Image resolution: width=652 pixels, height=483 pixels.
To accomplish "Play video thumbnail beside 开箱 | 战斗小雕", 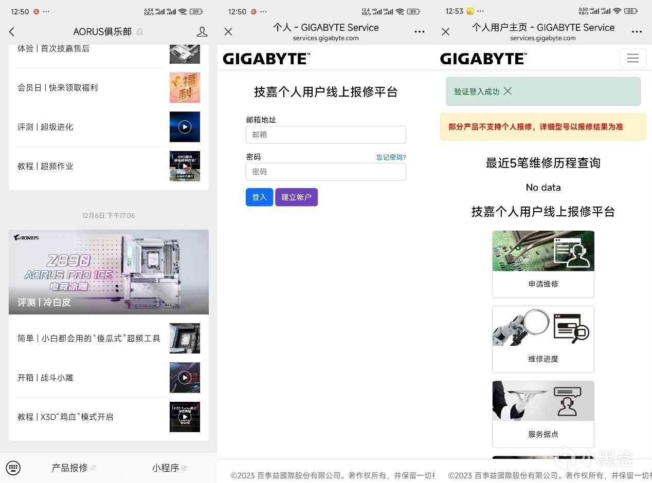I will pyautogui.click(x=185, y=378).
